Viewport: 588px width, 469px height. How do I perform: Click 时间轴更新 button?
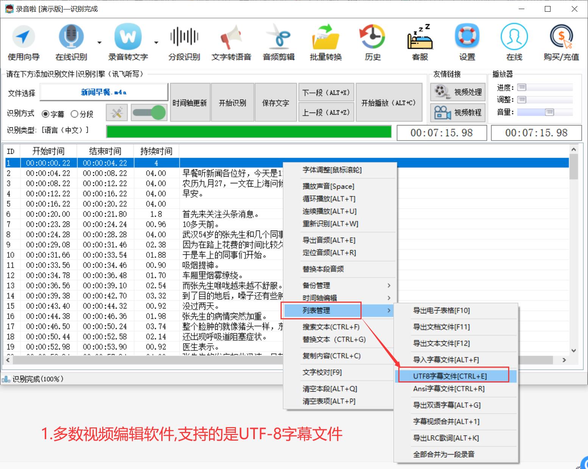190,102
